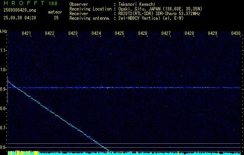Image resolution: width=244 pixels, height=155 pixels.
Task: Click observer name Takanori Kawachi
Action: (x=137, y=4)
